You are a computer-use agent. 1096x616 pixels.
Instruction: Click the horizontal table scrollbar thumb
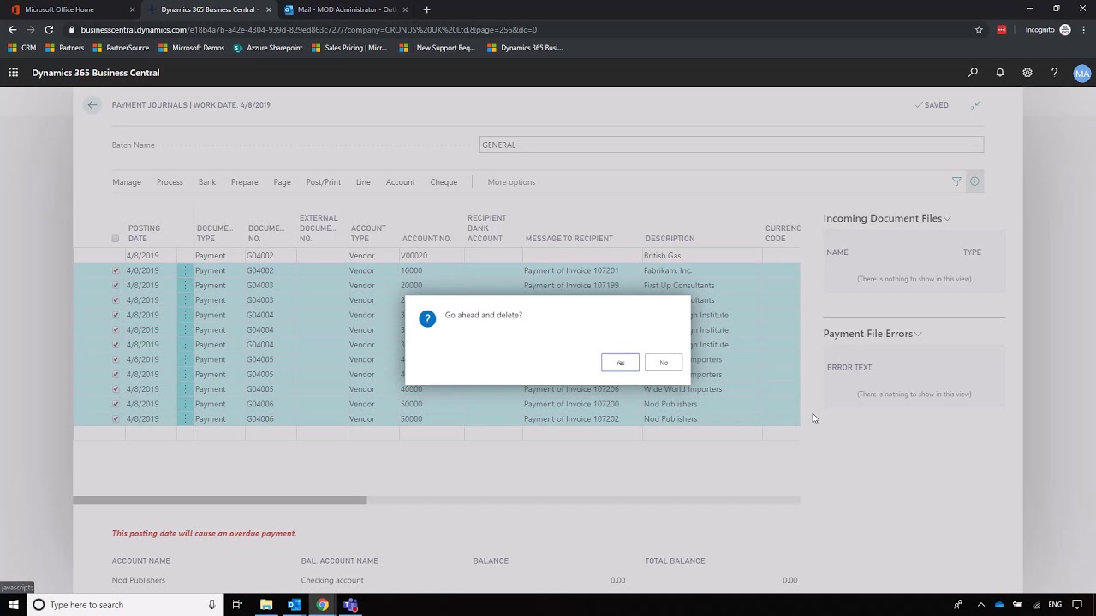(x=220, y=500)
